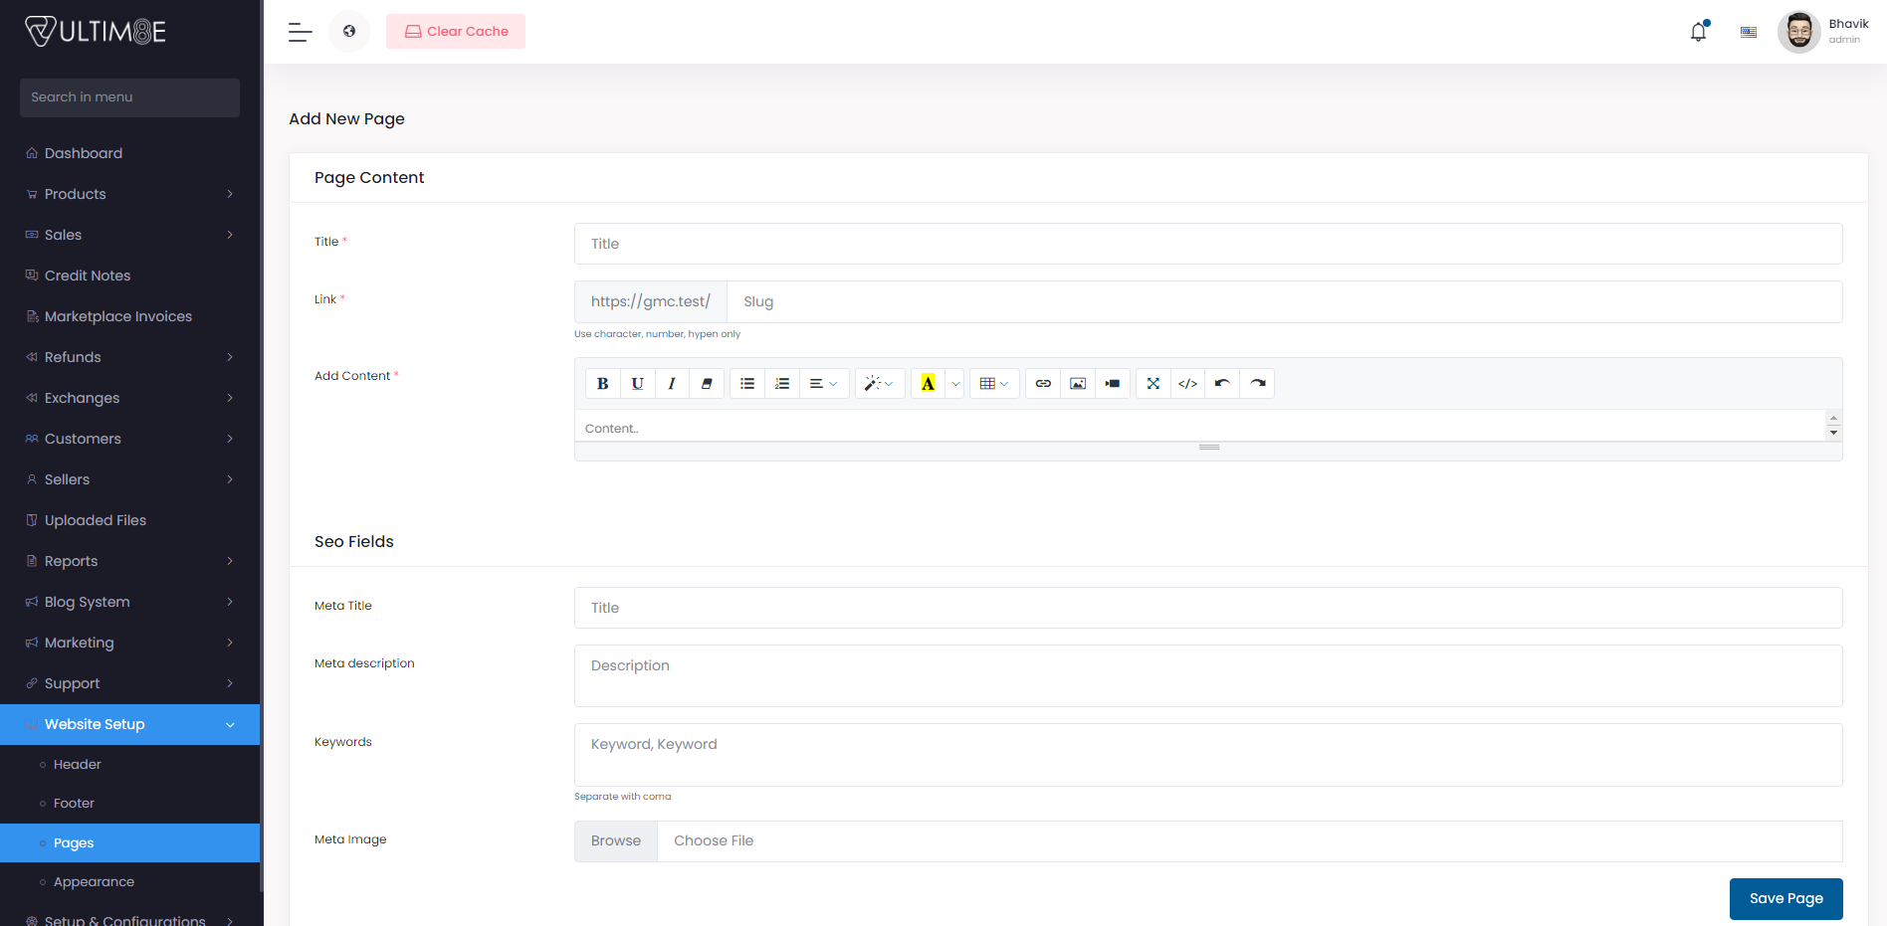Toggle fullscreen mode for the editor
This screenshot has height=926, width=1887.
tap(1153, 383)
